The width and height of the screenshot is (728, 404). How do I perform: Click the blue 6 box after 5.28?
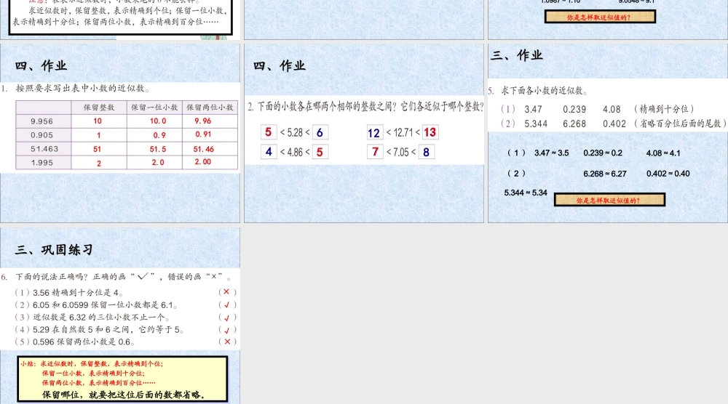[320, 132]
